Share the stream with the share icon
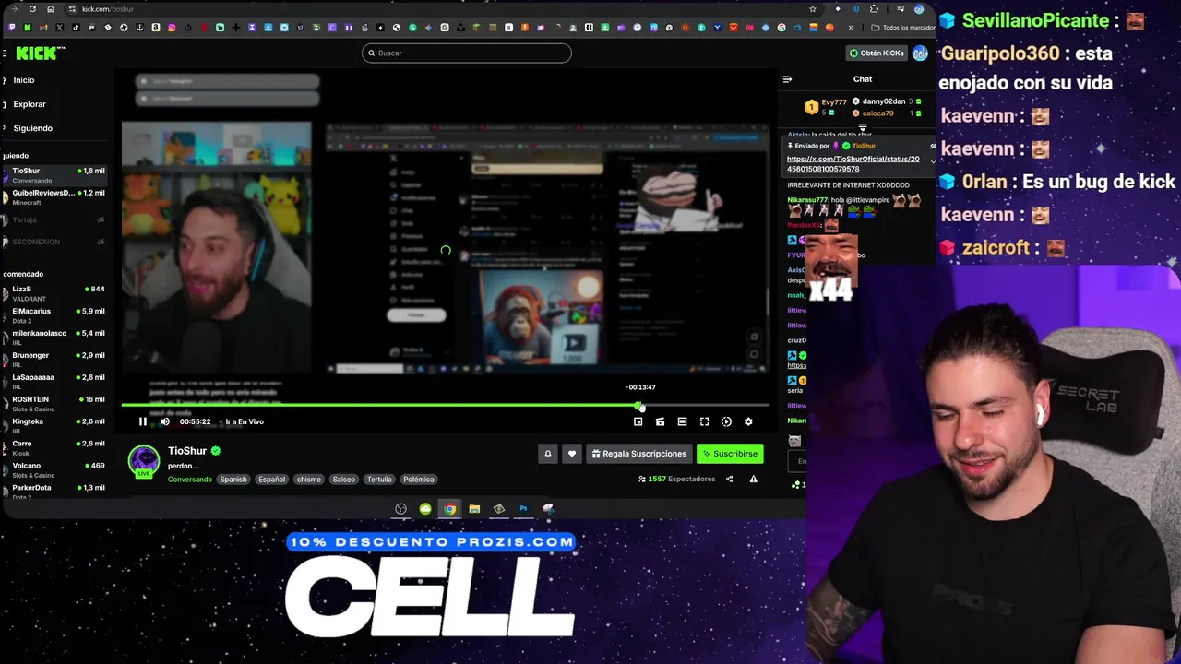This screenshot has width=1181, height=664. 729,479
